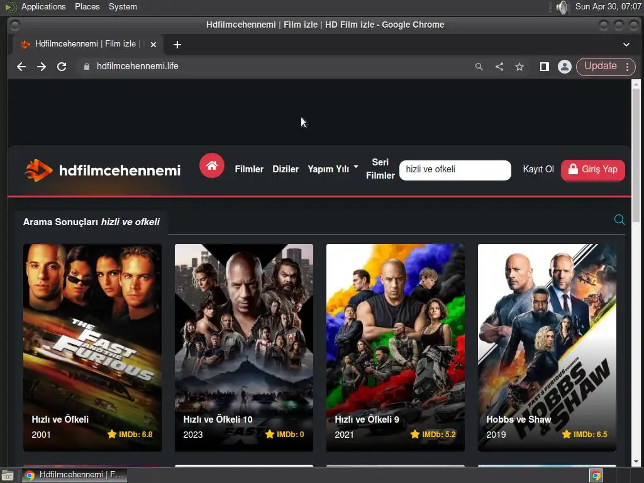Open the Seri Filmler nav item
644x483 pixels.
click(x=380, y=169)
